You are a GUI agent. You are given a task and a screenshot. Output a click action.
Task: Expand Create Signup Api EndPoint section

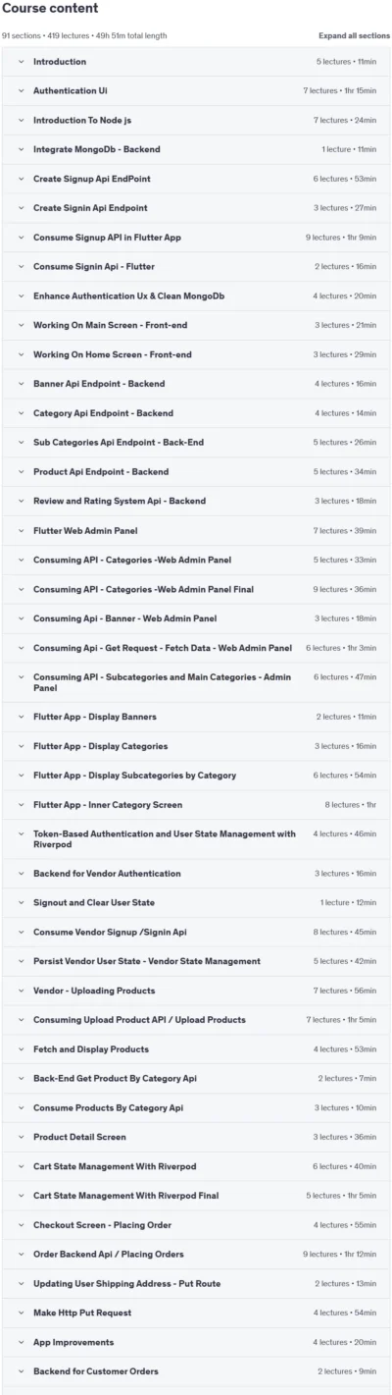point(196,179)
